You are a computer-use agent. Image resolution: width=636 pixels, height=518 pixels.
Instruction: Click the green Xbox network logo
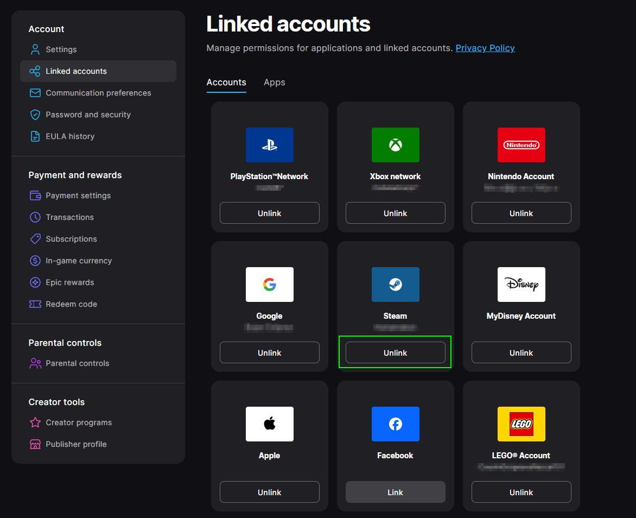[395, 145]
